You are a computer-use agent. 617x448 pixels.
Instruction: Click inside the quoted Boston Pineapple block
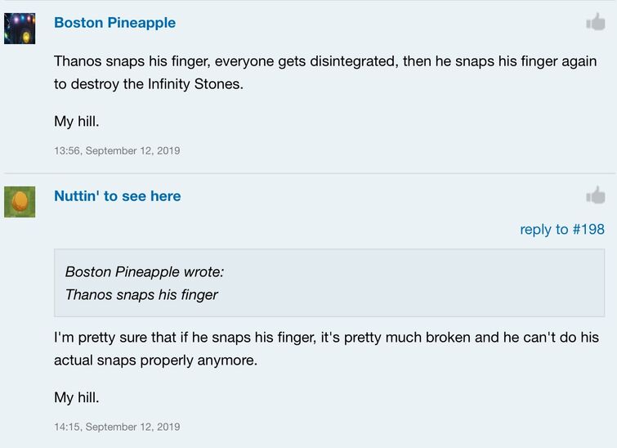coord(329,283)
